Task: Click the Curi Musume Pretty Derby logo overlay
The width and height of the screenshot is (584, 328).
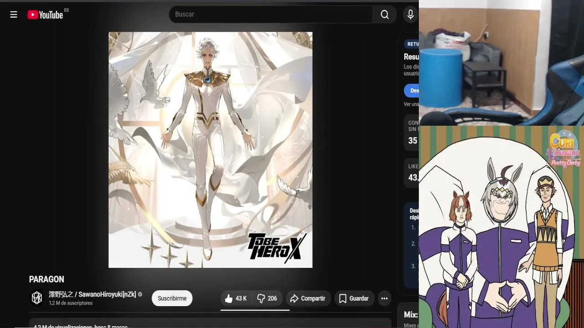Action: pos(564,149)
